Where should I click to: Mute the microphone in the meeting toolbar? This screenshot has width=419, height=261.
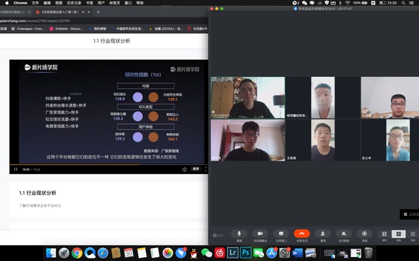click(x=239, y=234)
